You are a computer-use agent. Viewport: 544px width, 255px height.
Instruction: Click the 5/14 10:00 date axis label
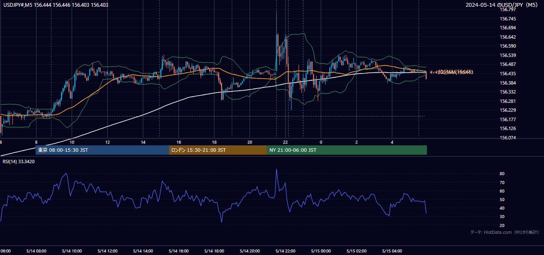[x=72, y=251]
